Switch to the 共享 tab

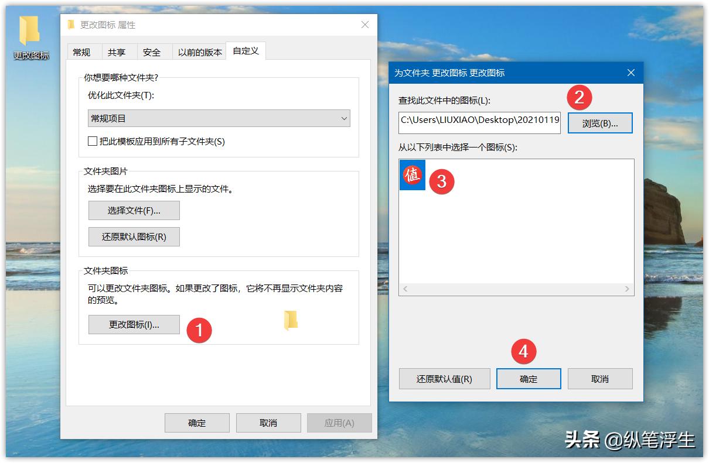[117, 52]
